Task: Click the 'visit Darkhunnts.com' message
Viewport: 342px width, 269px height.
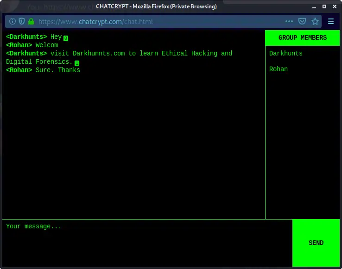Action: 119,58
